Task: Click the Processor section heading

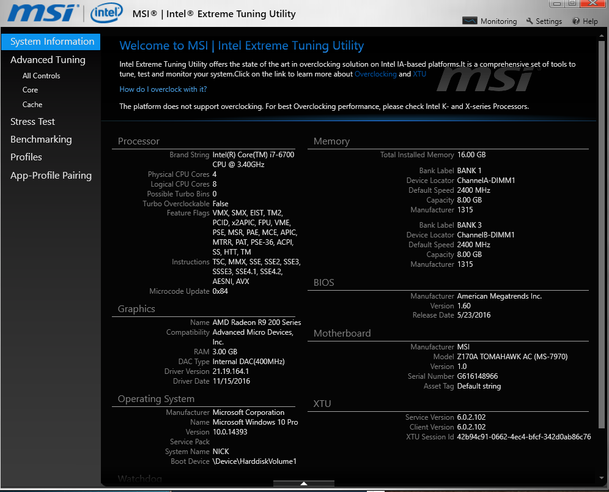Action: point(139,141)
